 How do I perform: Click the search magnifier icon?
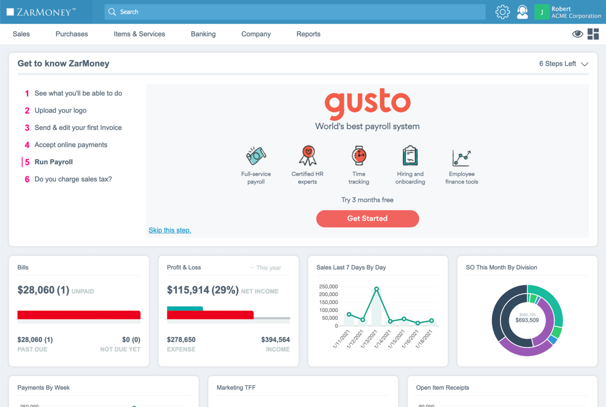pos(112,12)
